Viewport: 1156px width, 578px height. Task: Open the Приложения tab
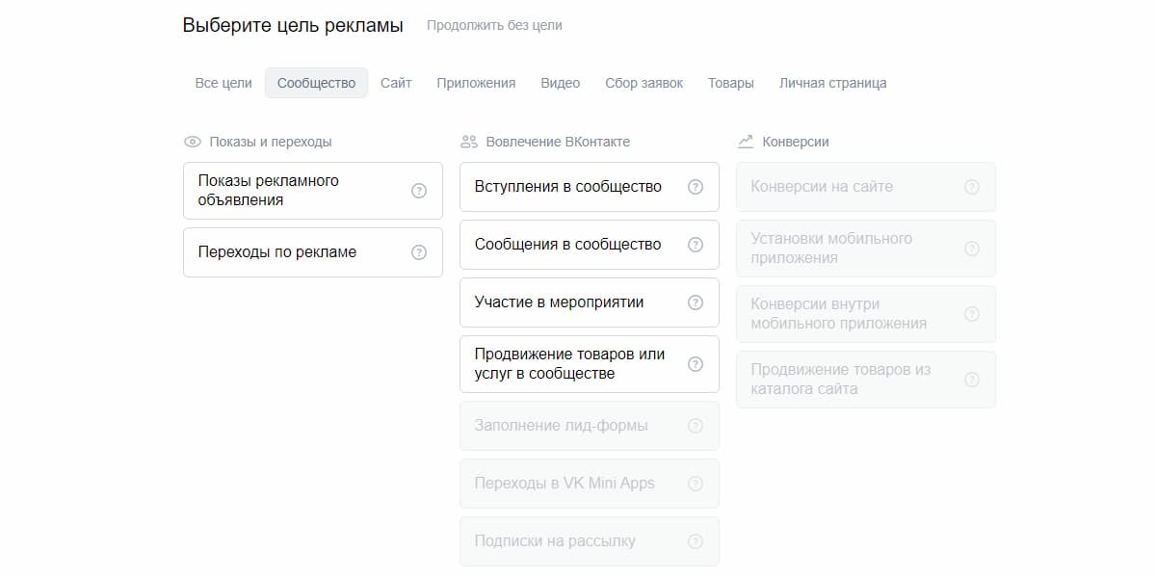[x=476, y=83]
